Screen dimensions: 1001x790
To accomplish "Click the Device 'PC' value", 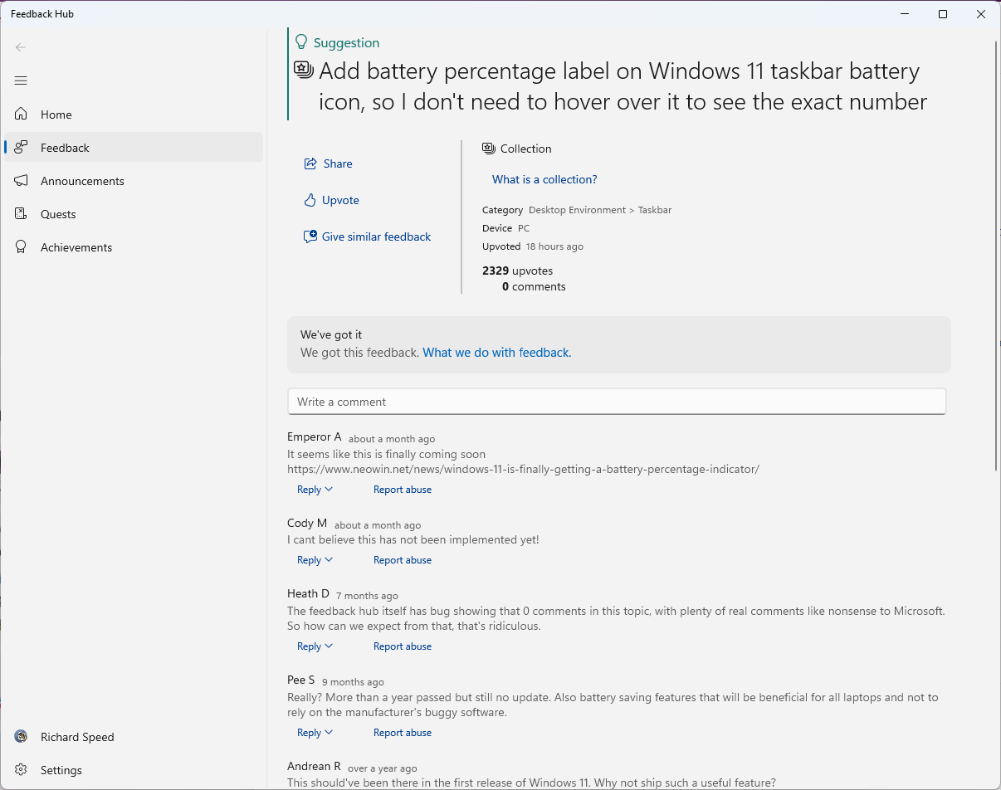I will pyautogui.click(x=524, y=228).
